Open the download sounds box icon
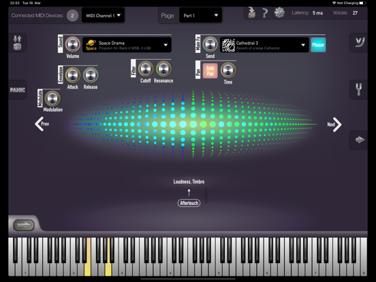The image size is (376, 282). click(251, 12)
